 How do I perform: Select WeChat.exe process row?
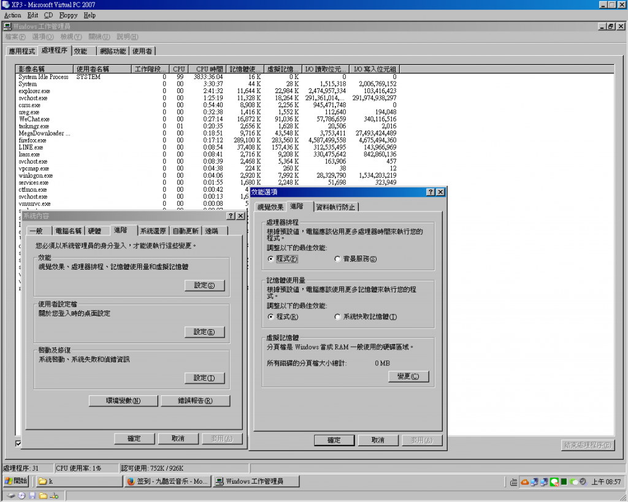207,120
